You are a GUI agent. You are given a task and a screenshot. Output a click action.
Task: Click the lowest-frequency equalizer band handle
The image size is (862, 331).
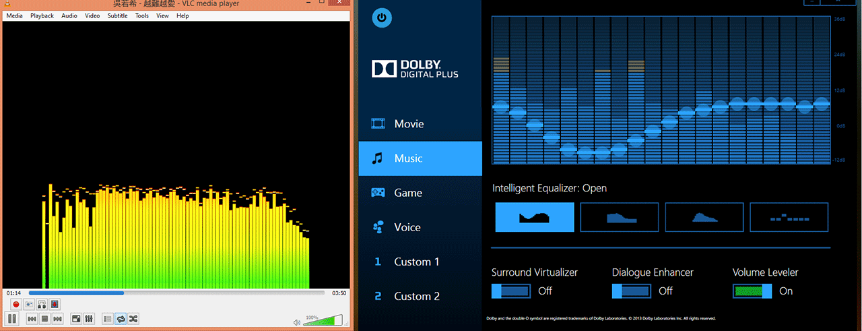click(x=501, y=106)
